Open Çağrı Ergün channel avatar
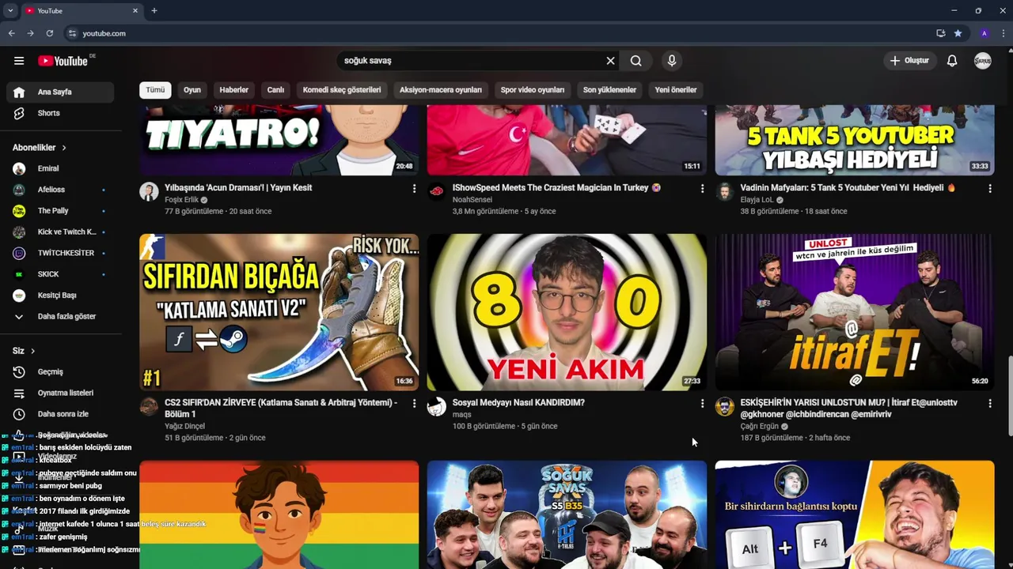The width and height of the screenshot is (1013, 569). (x=725, y=407)
